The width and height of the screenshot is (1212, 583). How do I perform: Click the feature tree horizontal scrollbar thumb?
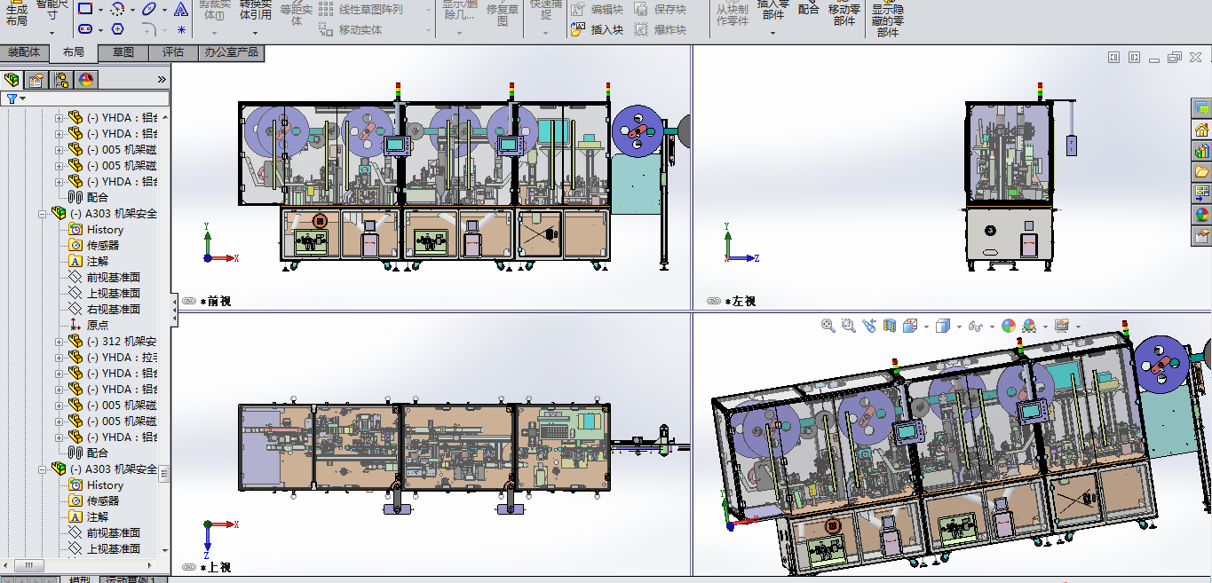point(29,565)
